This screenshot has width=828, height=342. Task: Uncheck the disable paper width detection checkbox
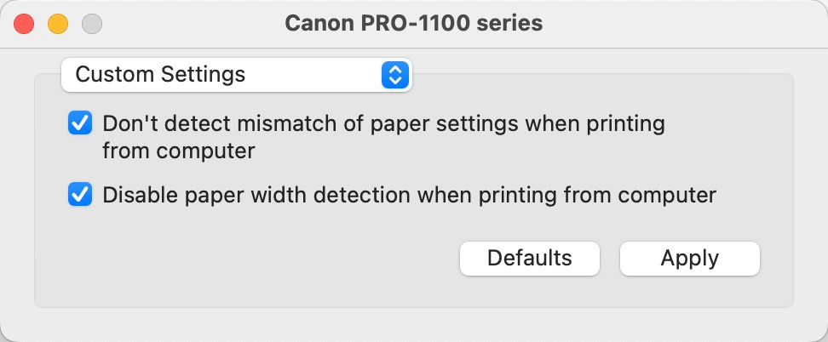click(80, 196)
